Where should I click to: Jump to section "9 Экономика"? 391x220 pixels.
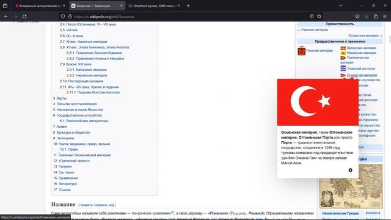pos(64,138)
